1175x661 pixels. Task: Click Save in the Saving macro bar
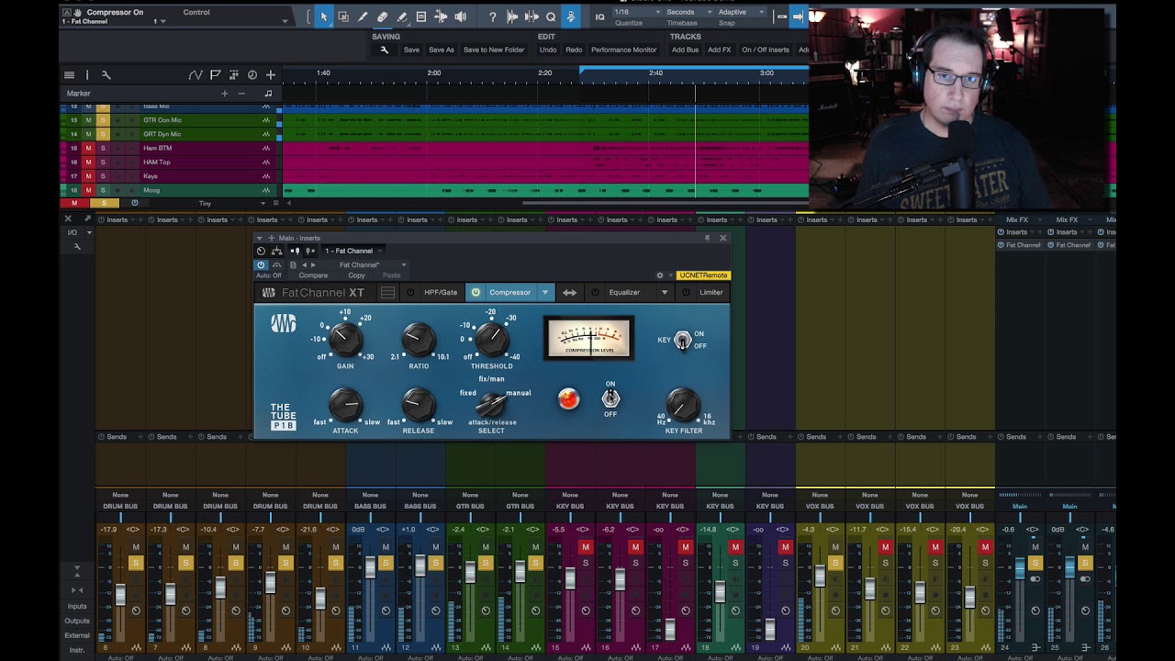tap(411, 50)
